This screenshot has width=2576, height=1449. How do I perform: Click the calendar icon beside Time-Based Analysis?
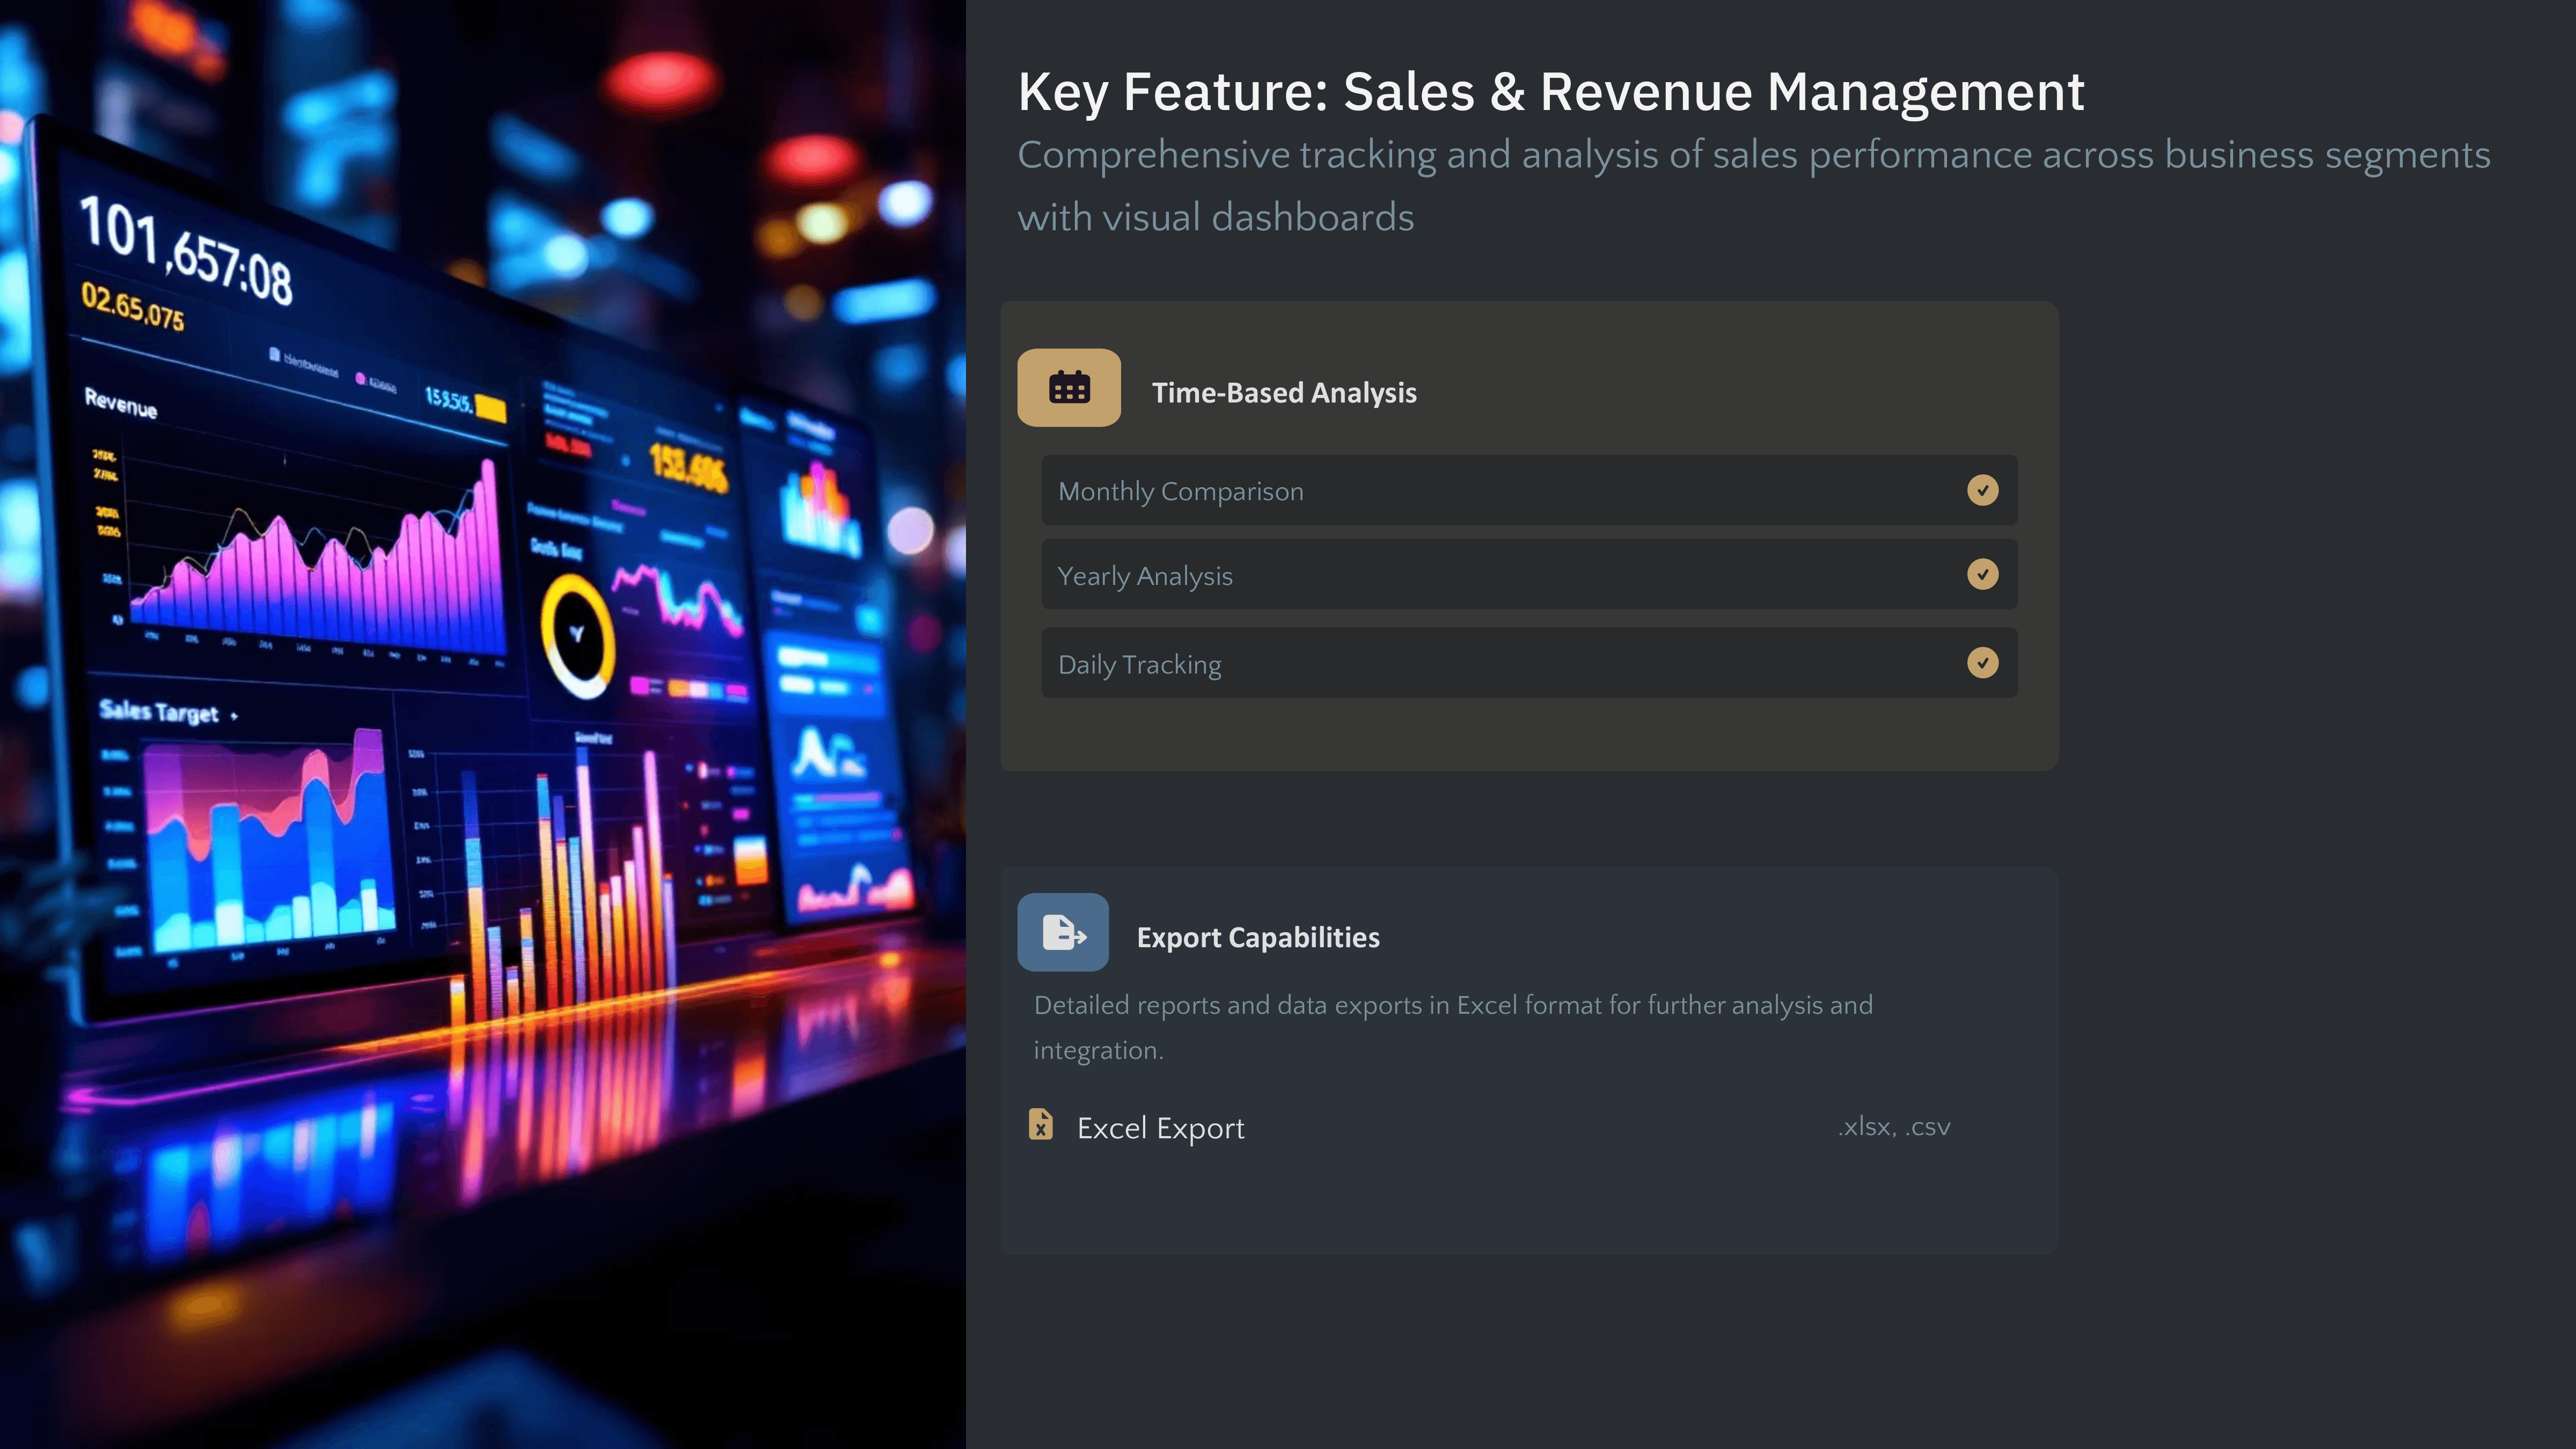click(x=1069, y=387)
